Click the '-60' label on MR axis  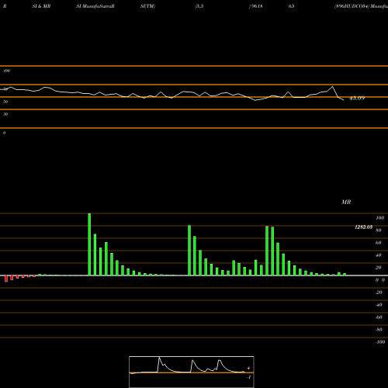pyautogui.click(x=379, y=317)
